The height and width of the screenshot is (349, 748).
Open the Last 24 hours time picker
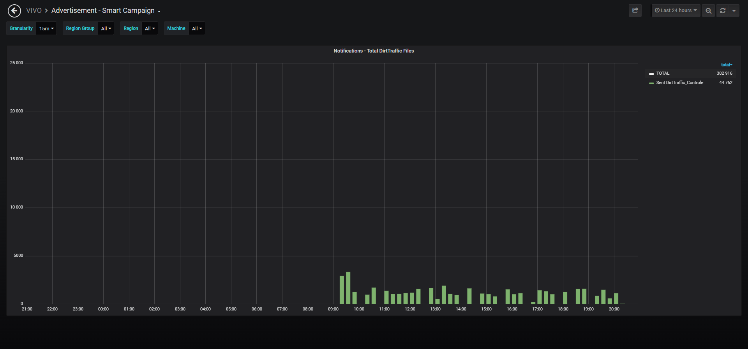[676, 11]
